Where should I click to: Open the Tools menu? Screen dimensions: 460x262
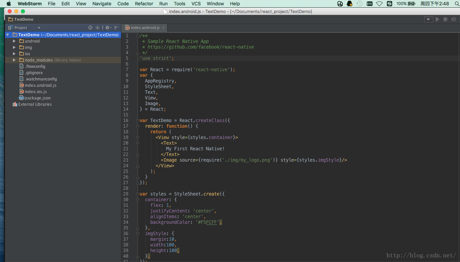[179, 4]
